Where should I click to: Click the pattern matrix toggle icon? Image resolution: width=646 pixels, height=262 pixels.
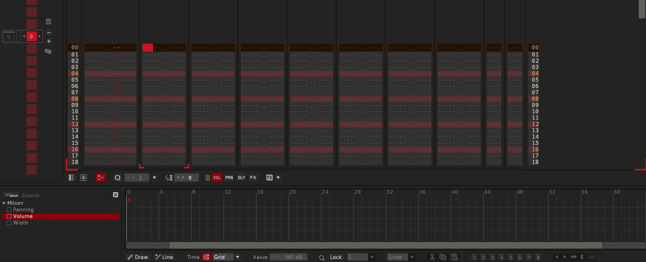(x=71, y=178)
